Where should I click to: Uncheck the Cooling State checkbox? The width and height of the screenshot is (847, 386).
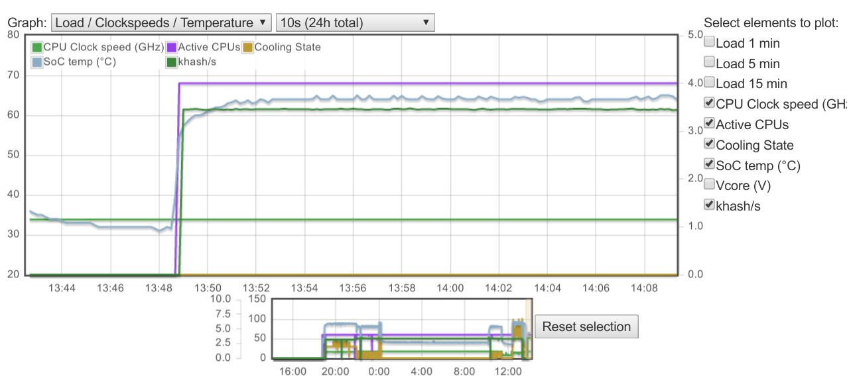(x=710, y=144)
